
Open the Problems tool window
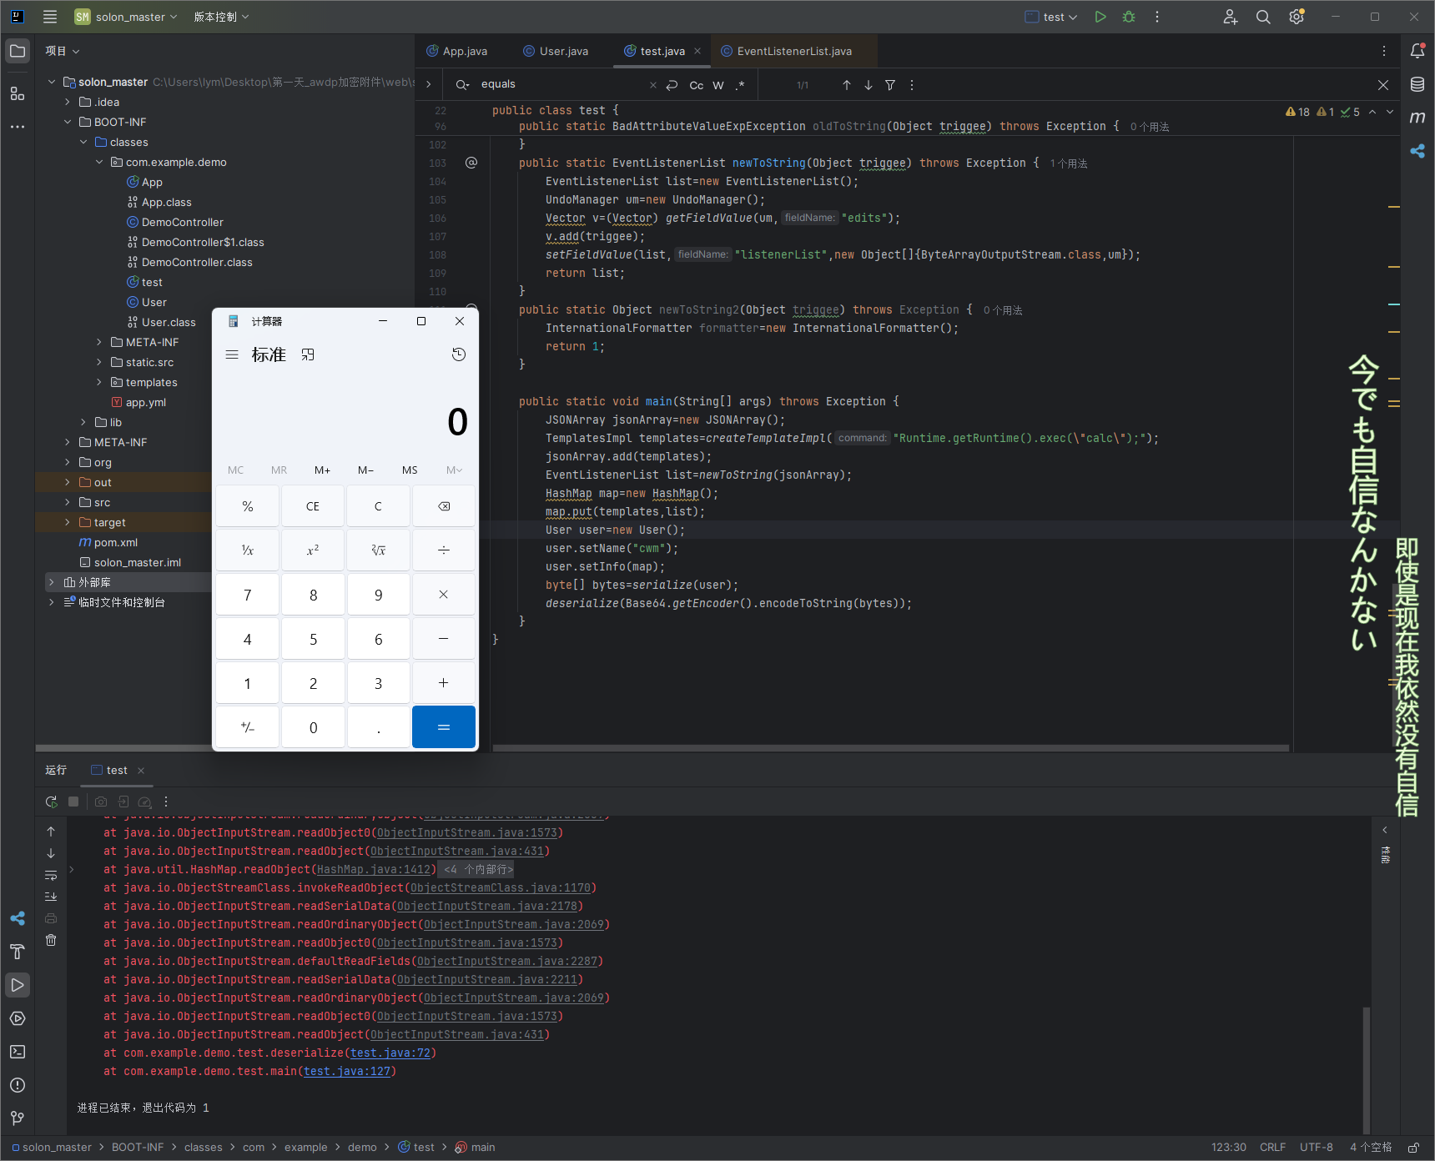coord(18,1085)
